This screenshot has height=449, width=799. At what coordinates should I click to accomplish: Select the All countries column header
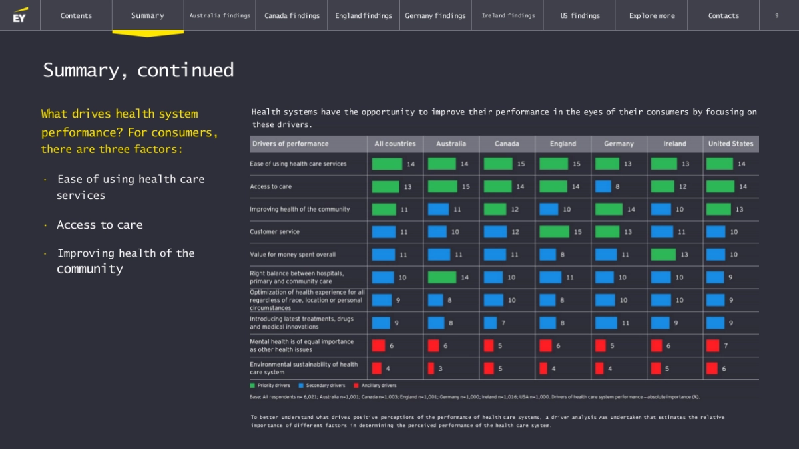pyautogui.click(x=395, y=144)
